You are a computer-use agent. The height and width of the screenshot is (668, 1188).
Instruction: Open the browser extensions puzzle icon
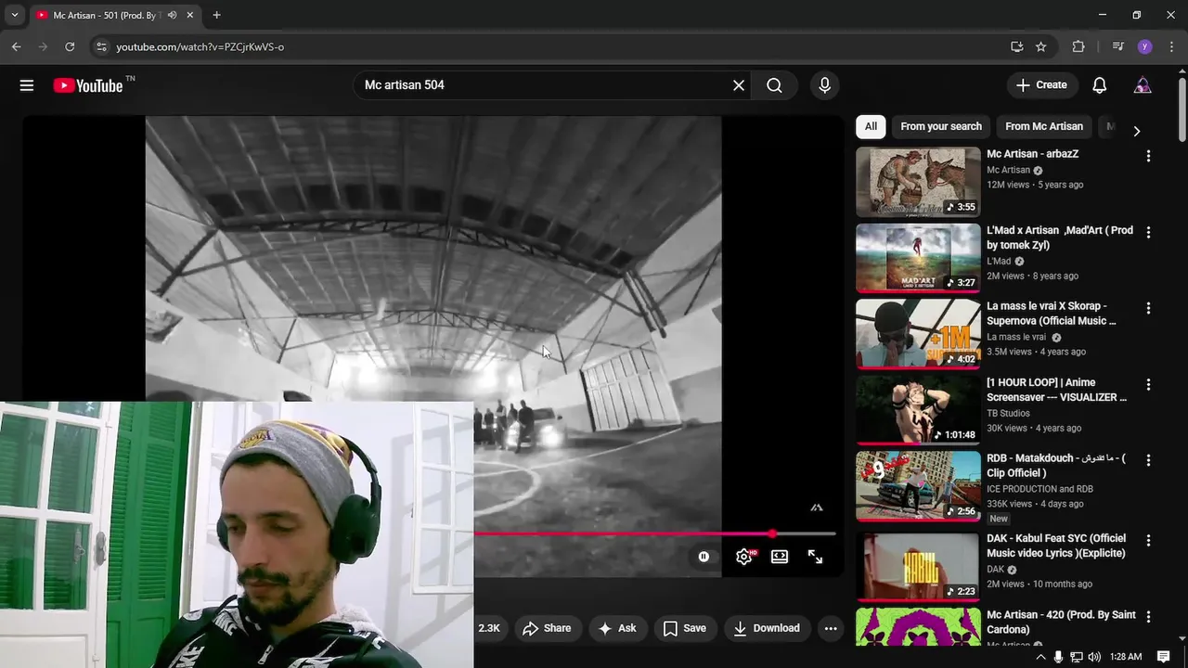click(1078, 46)
